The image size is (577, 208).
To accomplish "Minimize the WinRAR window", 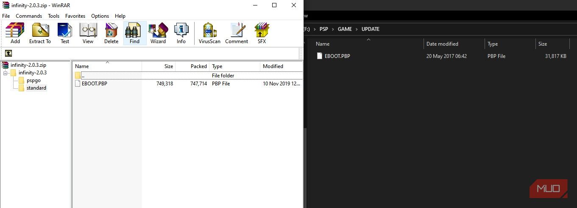I will [255, 5].
